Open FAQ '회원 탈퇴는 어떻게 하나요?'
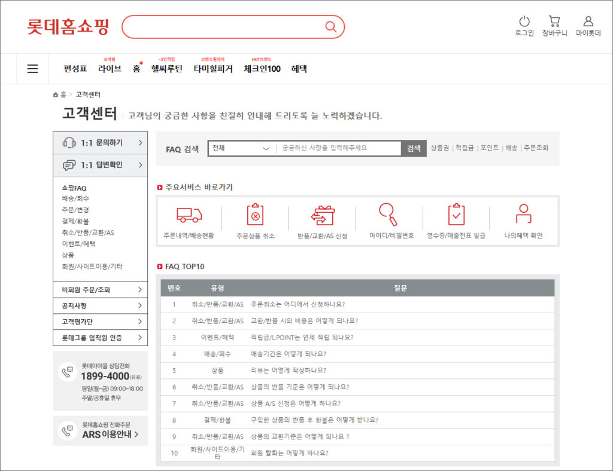Viewport: 613px width, 471px height. click(290, 453)
